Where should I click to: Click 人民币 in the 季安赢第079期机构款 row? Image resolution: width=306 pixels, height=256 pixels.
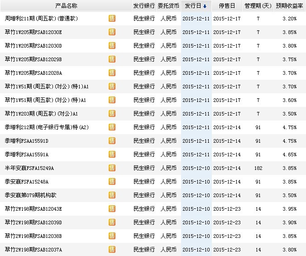[x=168, y=195]
